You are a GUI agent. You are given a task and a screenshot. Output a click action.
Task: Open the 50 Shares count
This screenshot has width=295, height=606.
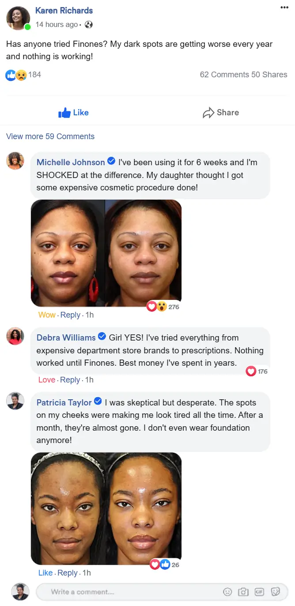[269, 75]
